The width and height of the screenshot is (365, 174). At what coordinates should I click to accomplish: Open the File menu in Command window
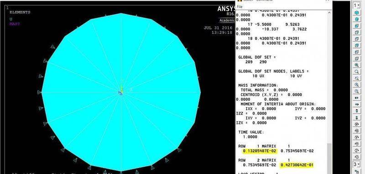240,7
